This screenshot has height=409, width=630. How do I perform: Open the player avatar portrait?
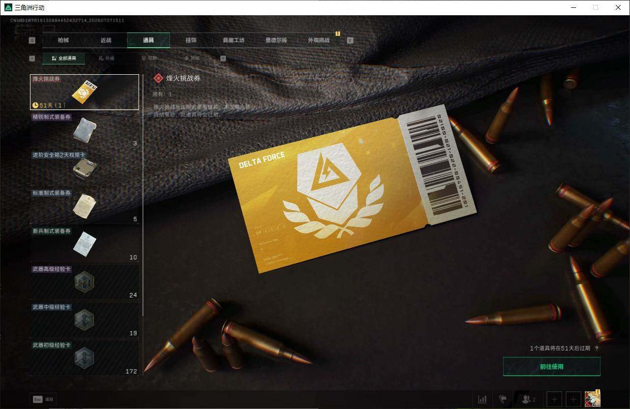(x=593, y=399)
